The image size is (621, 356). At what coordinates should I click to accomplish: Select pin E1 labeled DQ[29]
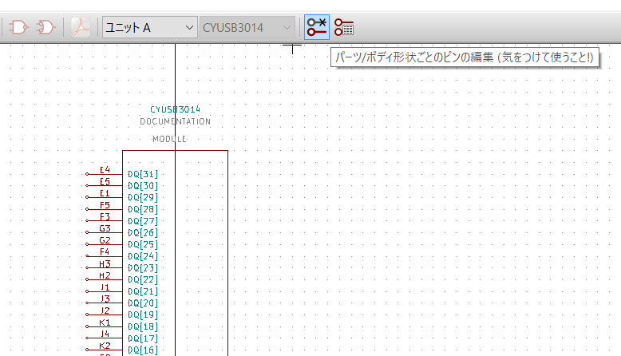pos(122,197)
